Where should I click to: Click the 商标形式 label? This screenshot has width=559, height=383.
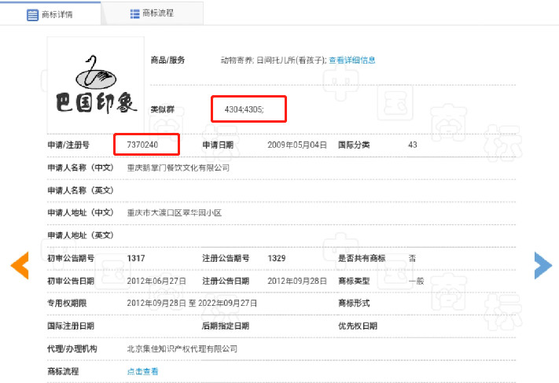pos(354,303)
